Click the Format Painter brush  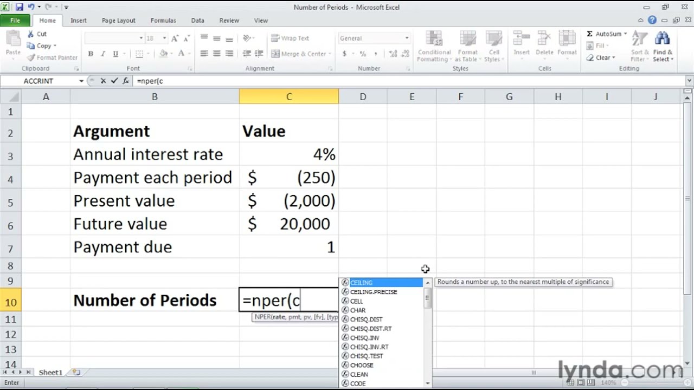[x=31, y=57]
